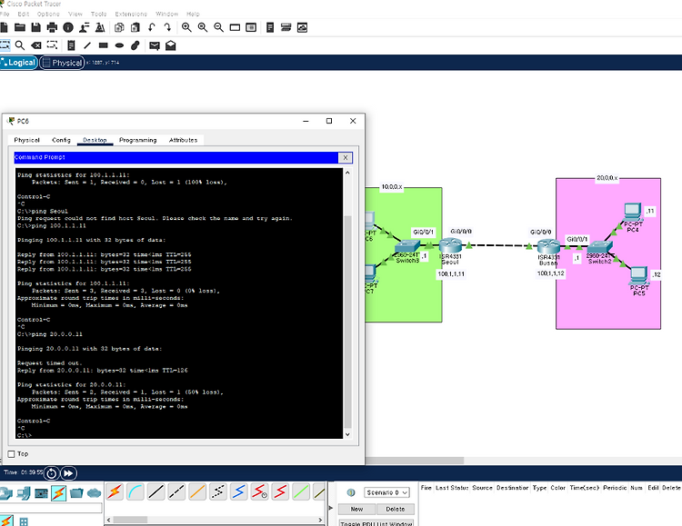Open the File menu
This screenshot has width=682, height=526.
pyautogui.click(x=5, y=14)
